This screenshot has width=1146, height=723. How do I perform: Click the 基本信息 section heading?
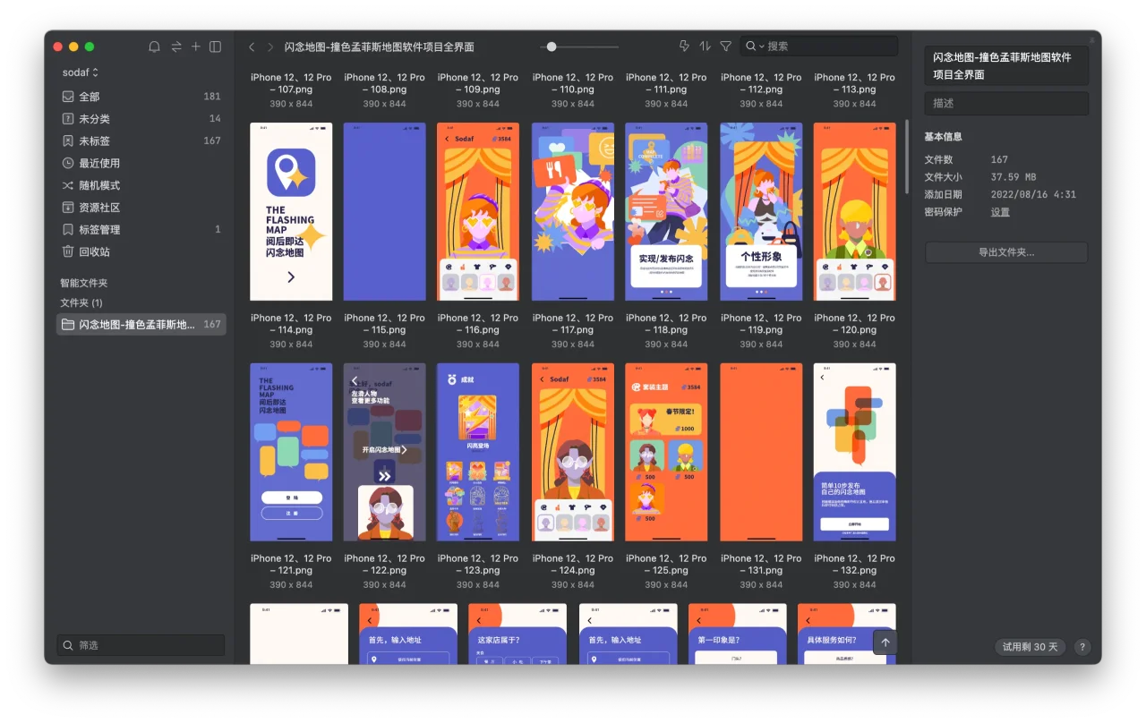944,137
